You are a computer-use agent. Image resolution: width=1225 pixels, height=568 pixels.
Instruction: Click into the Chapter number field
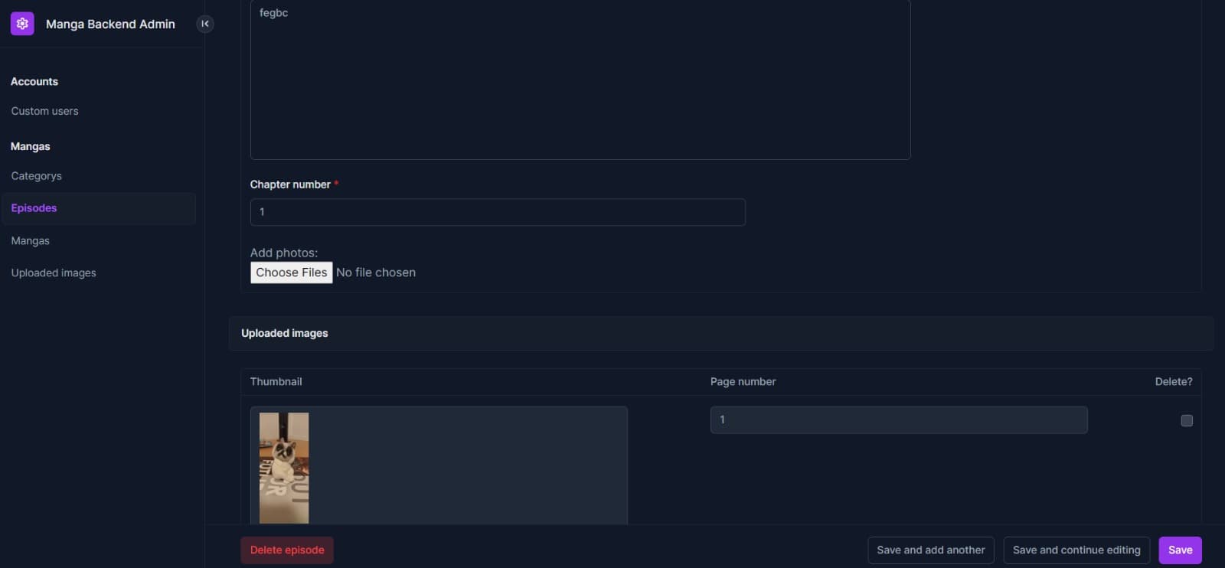point(498,212)
